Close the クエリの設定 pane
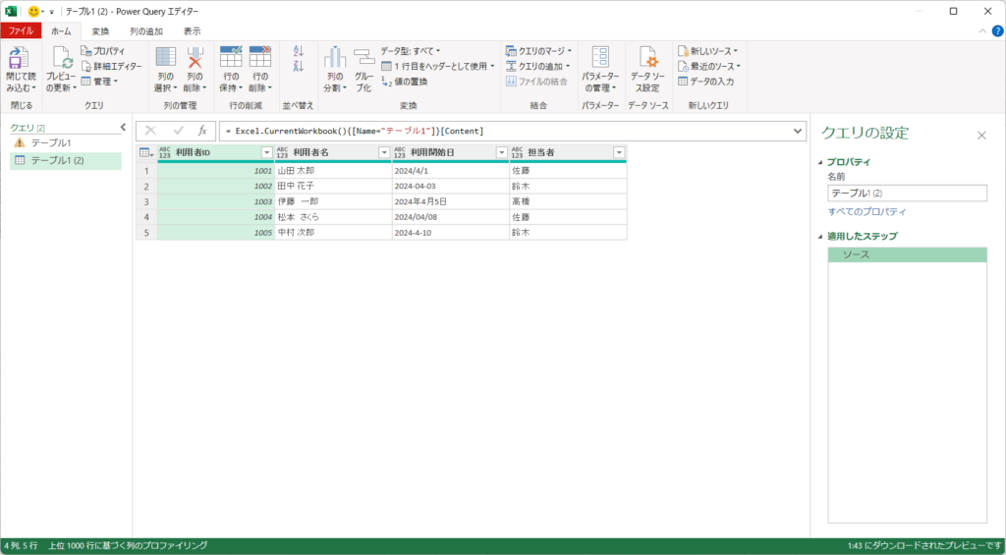The width and height of the screenshot is (1006, 555). (x=981, y=135)
